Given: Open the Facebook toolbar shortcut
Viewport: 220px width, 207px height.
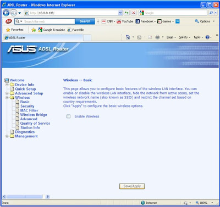Looking at the screenshot, I should (x=145, y=21).
